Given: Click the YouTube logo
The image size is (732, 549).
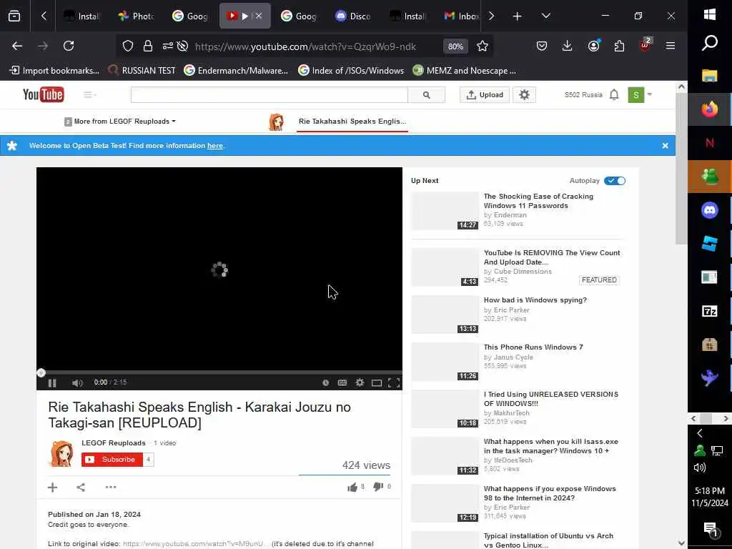Looking at the screenshot, I should 44,95.
